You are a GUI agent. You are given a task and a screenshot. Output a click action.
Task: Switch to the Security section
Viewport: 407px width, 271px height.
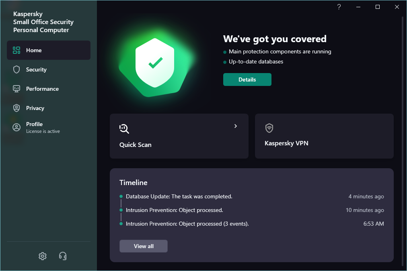36,69
